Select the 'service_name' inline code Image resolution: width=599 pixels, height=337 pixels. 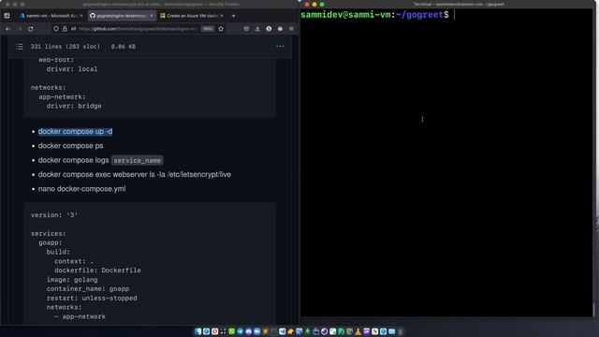138,160
